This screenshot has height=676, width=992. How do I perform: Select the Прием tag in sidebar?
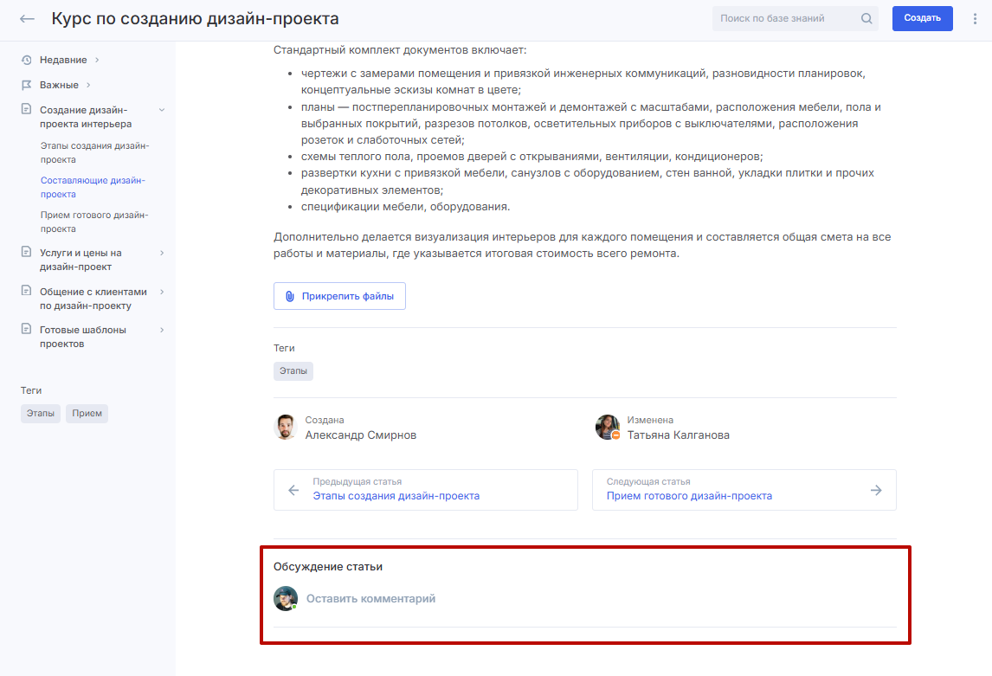(87, 413)
